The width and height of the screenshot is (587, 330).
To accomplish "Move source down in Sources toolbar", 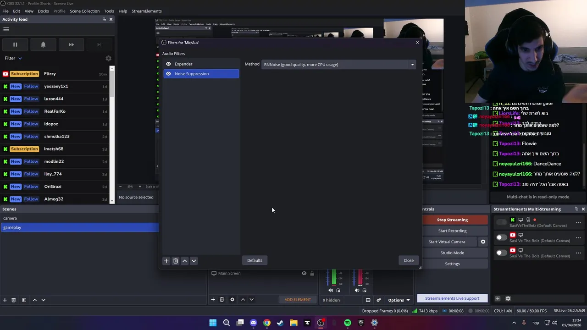I will 251,299.
